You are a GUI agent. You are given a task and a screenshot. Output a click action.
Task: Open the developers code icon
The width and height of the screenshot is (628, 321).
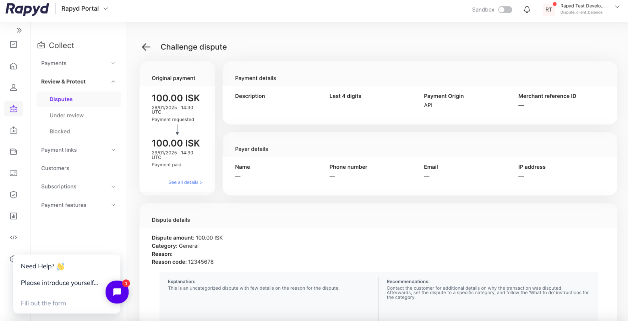coord(14,238)
